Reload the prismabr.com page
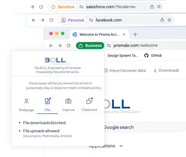 [69, 46]
